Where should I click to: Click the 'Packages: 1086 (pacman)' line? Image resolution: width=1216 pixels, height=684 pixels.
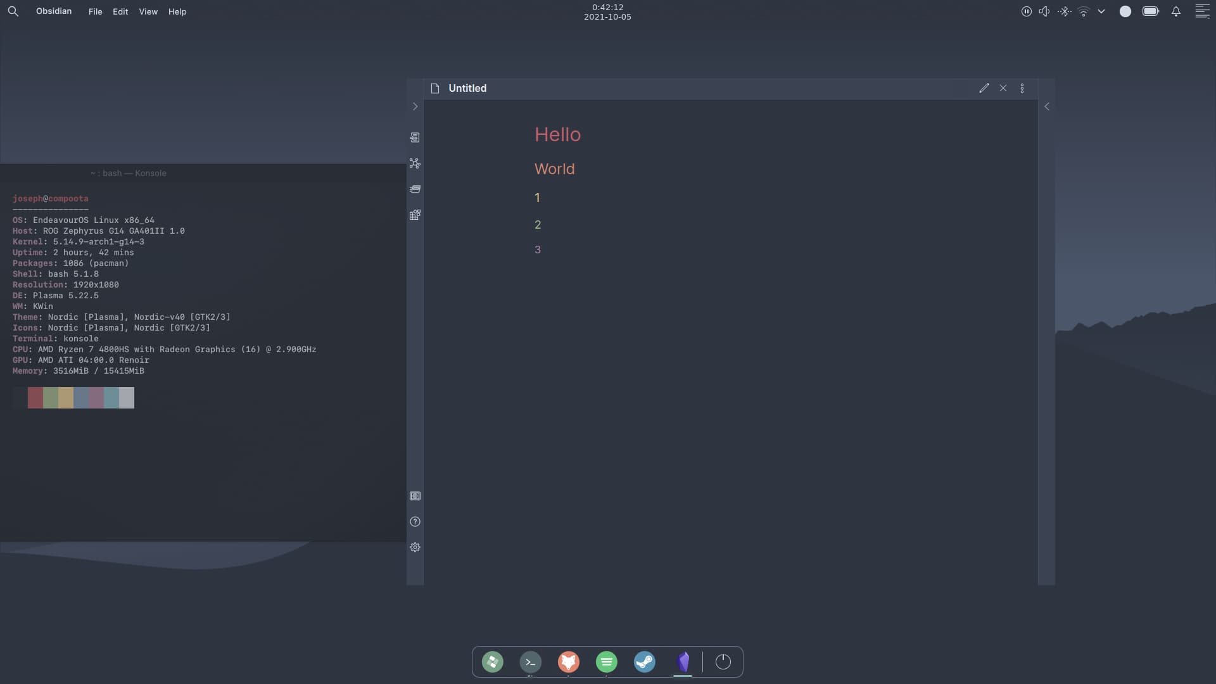pyautogui.click(x=71, y=263)
